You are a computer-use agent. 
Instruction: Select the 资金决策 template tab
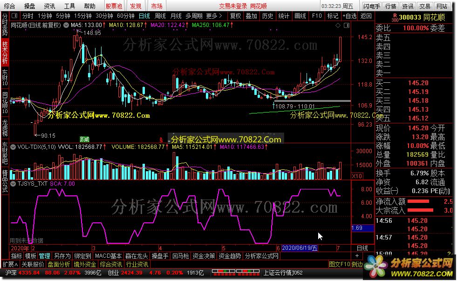(x=204, y=256)
